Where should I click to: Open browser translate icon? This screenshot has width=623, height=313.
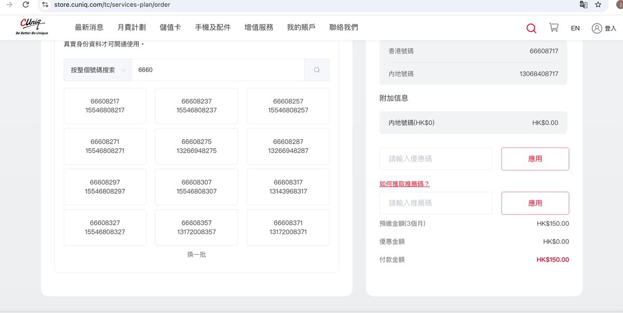click(584, 5)
